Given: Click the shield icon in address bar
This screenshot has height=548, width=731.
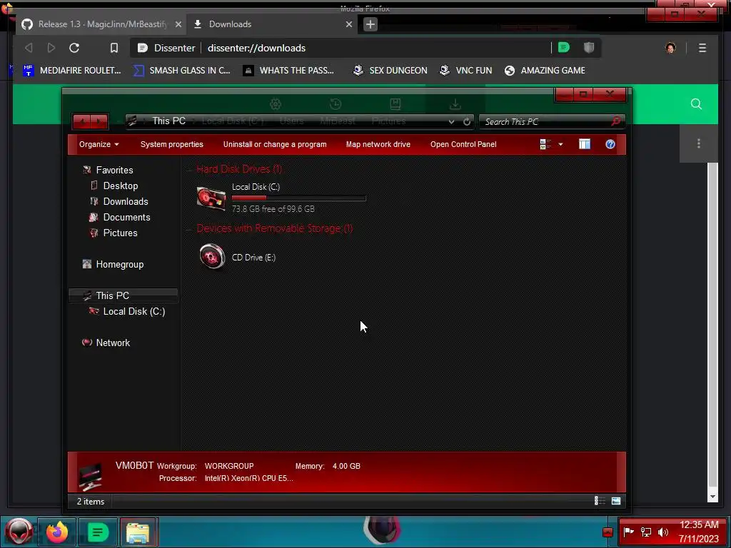Looking at the screenshot, I should point(589,48).
